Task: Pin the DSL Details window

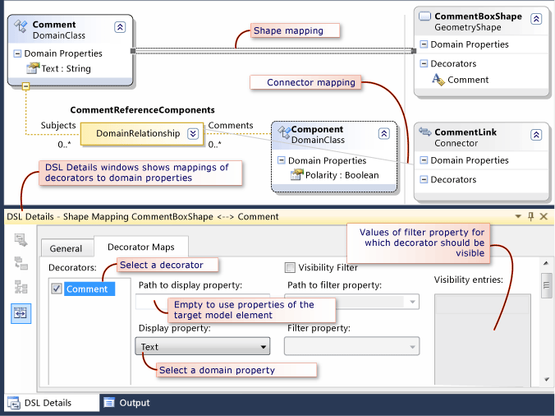Action: click(x=530, y=216)
